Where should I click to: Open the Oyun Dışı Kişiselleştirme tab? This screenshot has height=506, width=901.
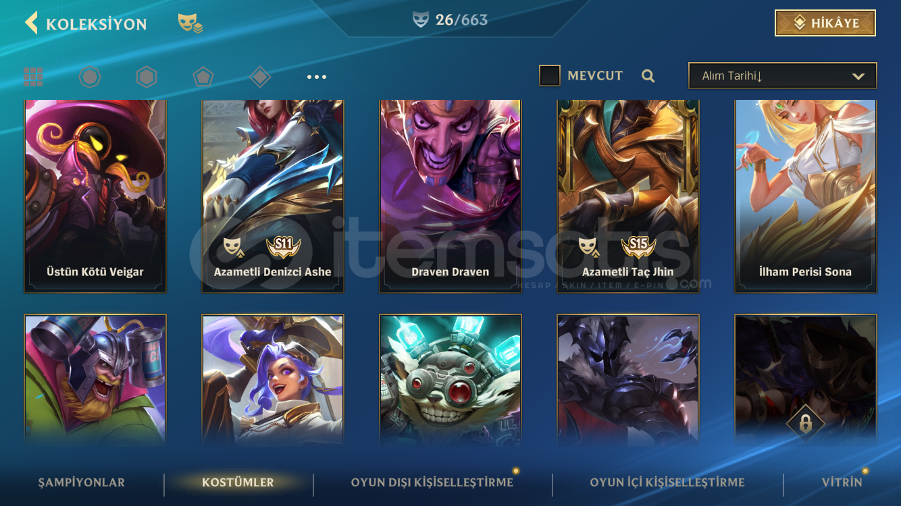point(432,482)
